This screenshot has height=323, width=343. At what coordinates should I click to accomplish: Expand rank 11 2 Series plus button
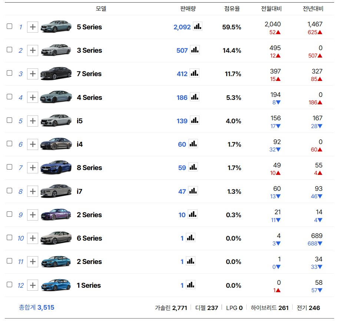coord(33,262)
